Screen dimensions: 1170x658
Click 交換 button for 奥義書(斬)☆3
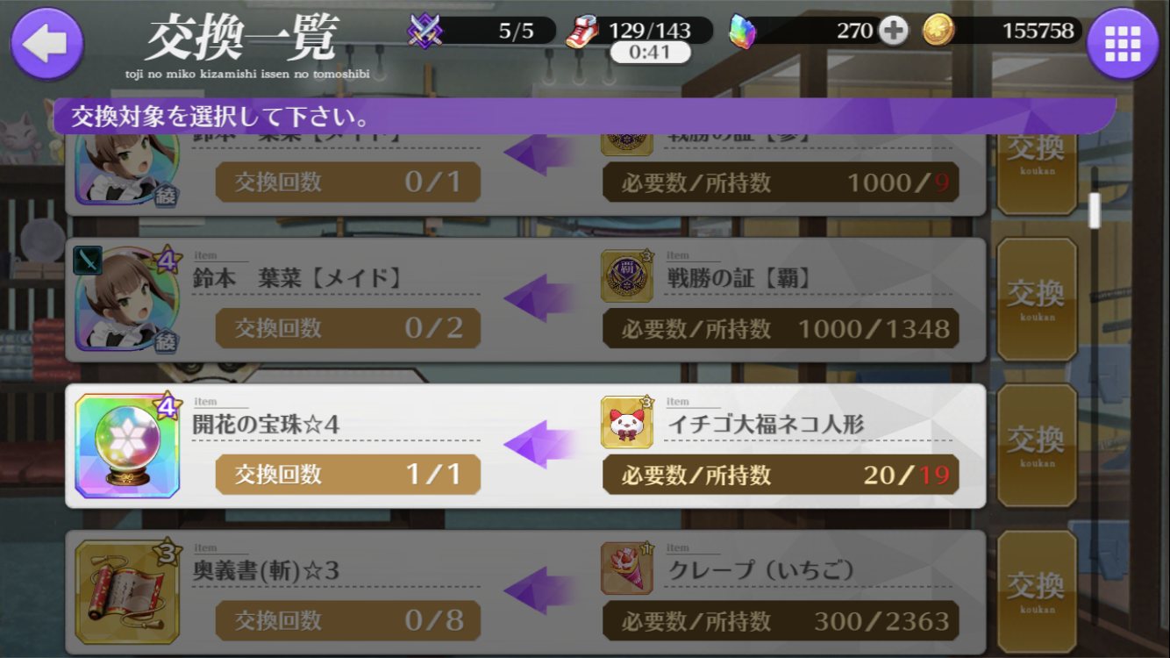tap(1037, 591)
